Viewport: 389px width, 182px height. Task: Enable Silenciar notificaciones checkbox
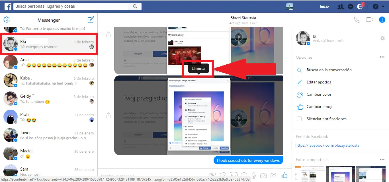[x=299, y=119]
